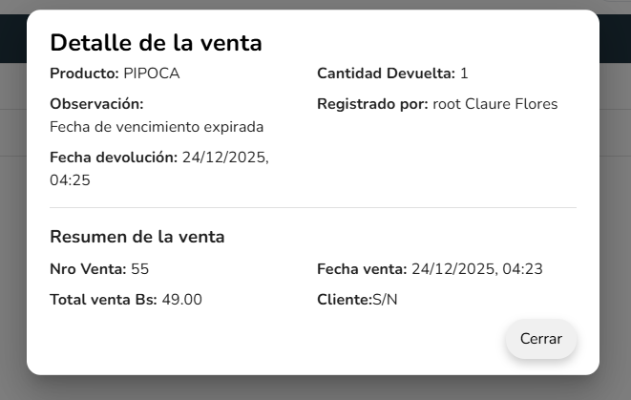The width and height of the screenshot is (631, 400).
Task: Click the 'Resumen de la venta' subheading
Action: tap(137, 237)
